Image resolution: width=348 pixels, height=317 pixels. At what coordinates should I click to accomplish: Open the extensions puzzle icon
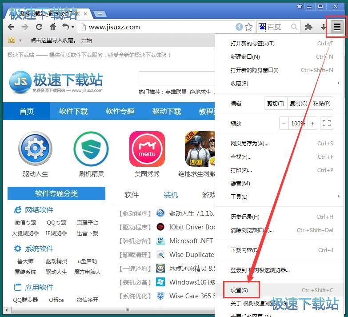(x=309, y=27)
